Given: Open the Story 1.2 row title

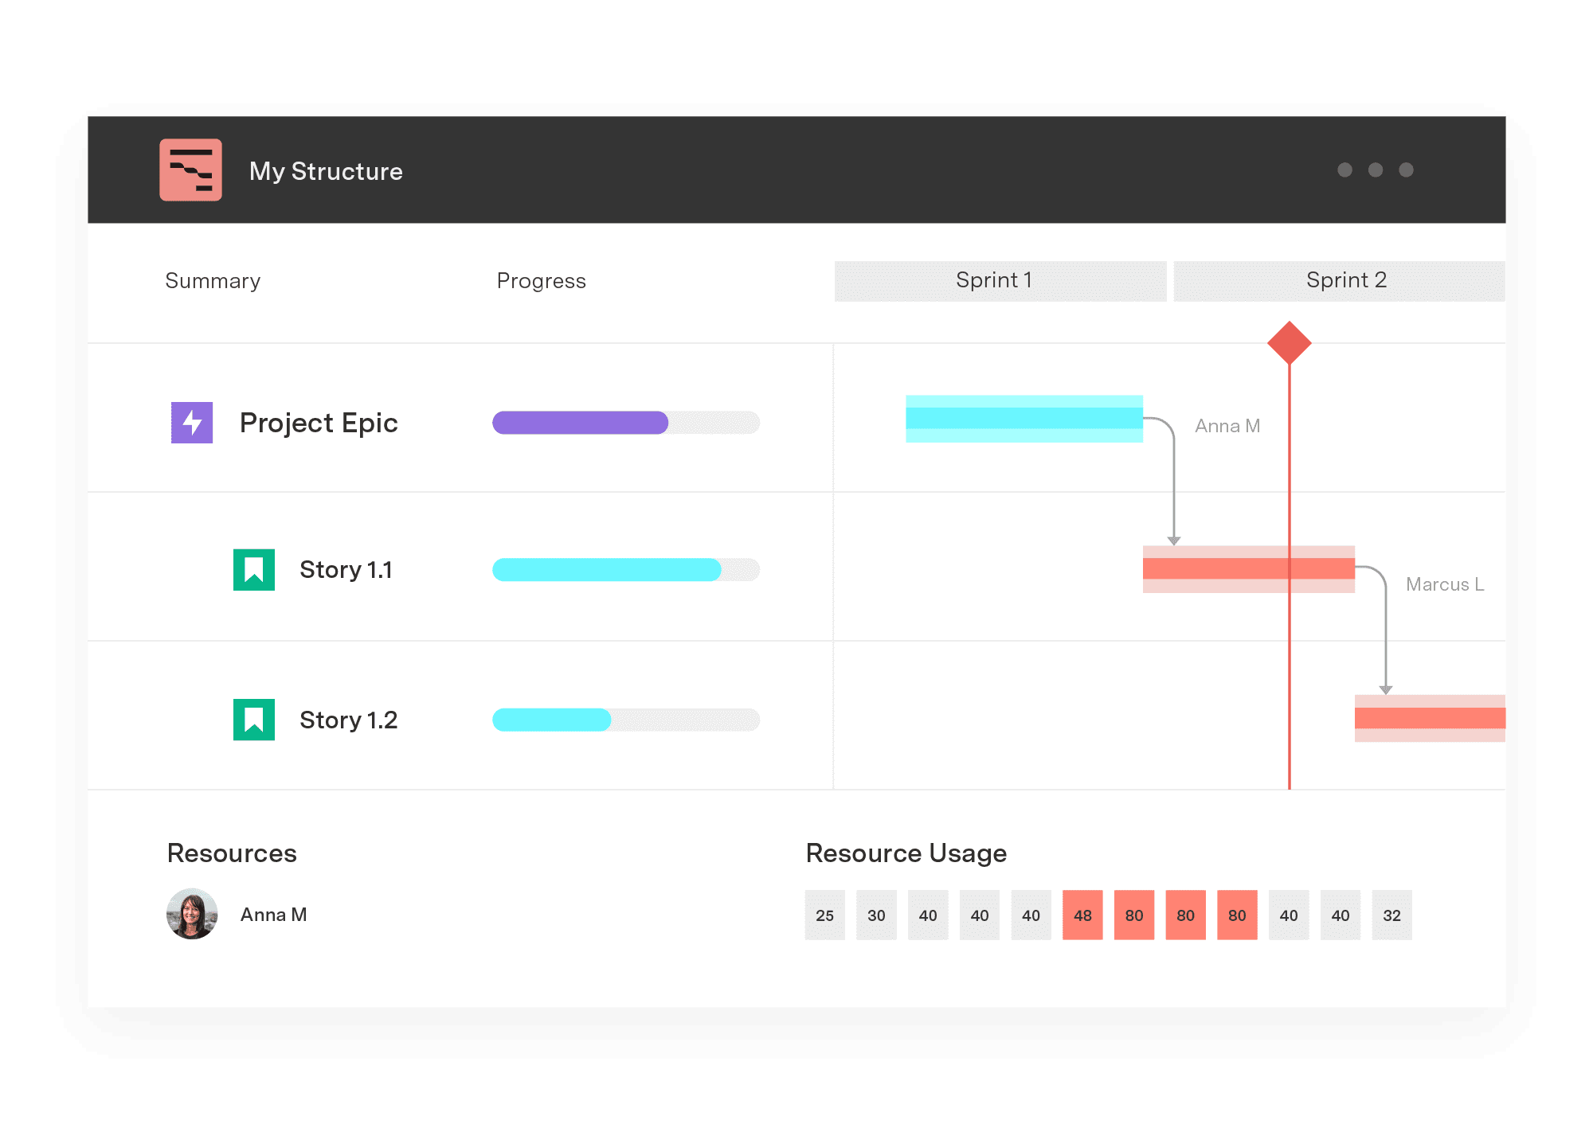Looking at the screenshot, I should point(348,720).
